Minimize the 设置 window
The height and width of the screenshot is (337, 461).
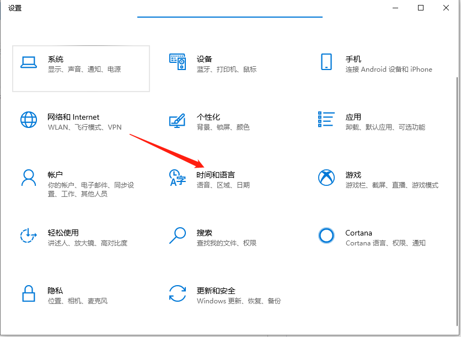[395, 8]
